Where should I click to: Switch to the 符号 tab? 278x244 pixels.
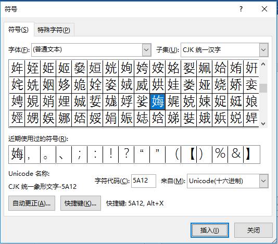click(x=18, y=30)
